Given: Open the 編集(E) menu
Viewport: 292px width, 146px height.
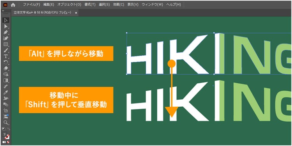Looking at the screenshot, I should tap(49, 5).
